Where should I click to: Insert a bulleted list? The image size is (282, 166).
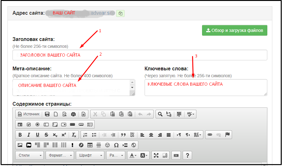94,135
